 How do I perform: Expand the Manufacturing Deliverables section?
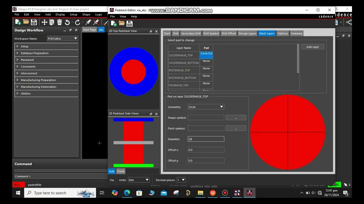(x=46, y=87)
